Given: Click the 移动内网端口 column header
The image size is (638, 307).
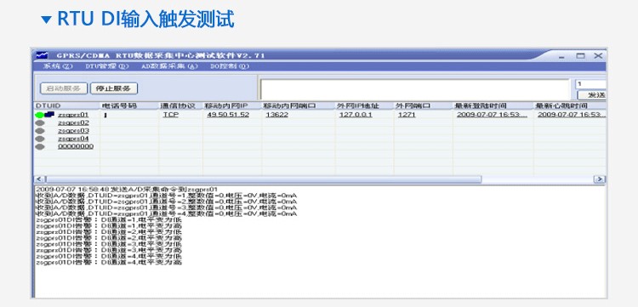Looking at the screenshot, I should [299, 106].
